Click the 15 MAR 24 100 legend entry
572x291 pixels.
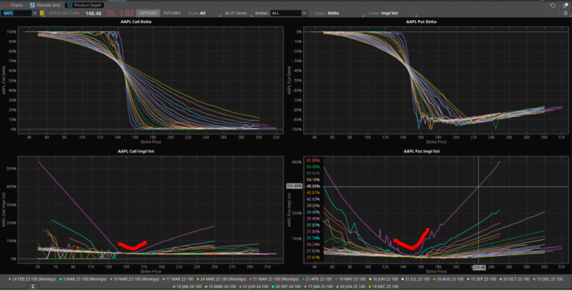[221, 287]
